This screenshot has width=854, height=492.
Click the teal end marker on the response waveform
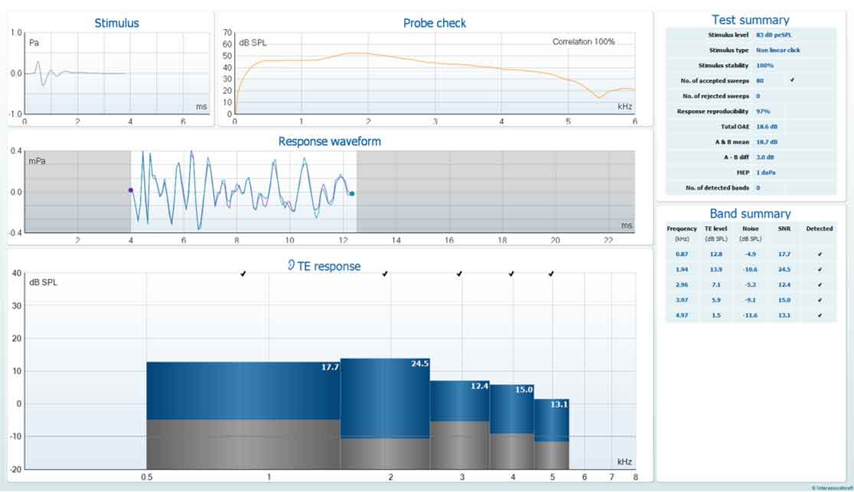(x=352, y=193)
